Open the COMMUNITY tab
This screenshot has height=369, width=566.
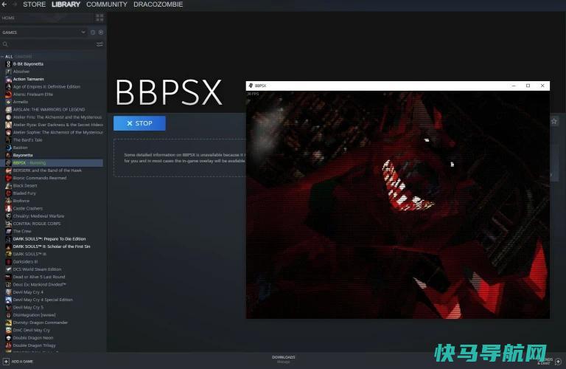point(106,4)
